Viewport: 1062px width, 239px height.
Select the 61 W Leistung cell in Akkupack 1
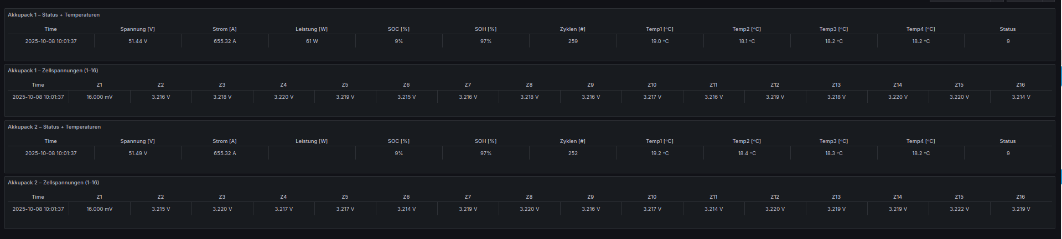(312, 41)
